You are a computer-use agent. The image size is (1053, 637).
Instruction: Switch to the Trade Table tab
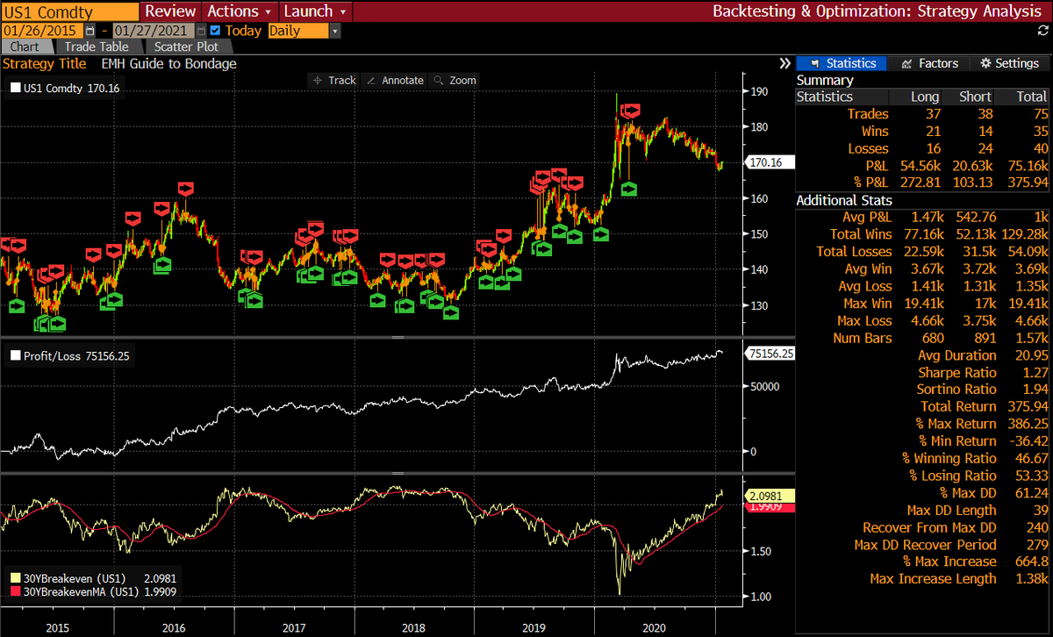(97, 47)
